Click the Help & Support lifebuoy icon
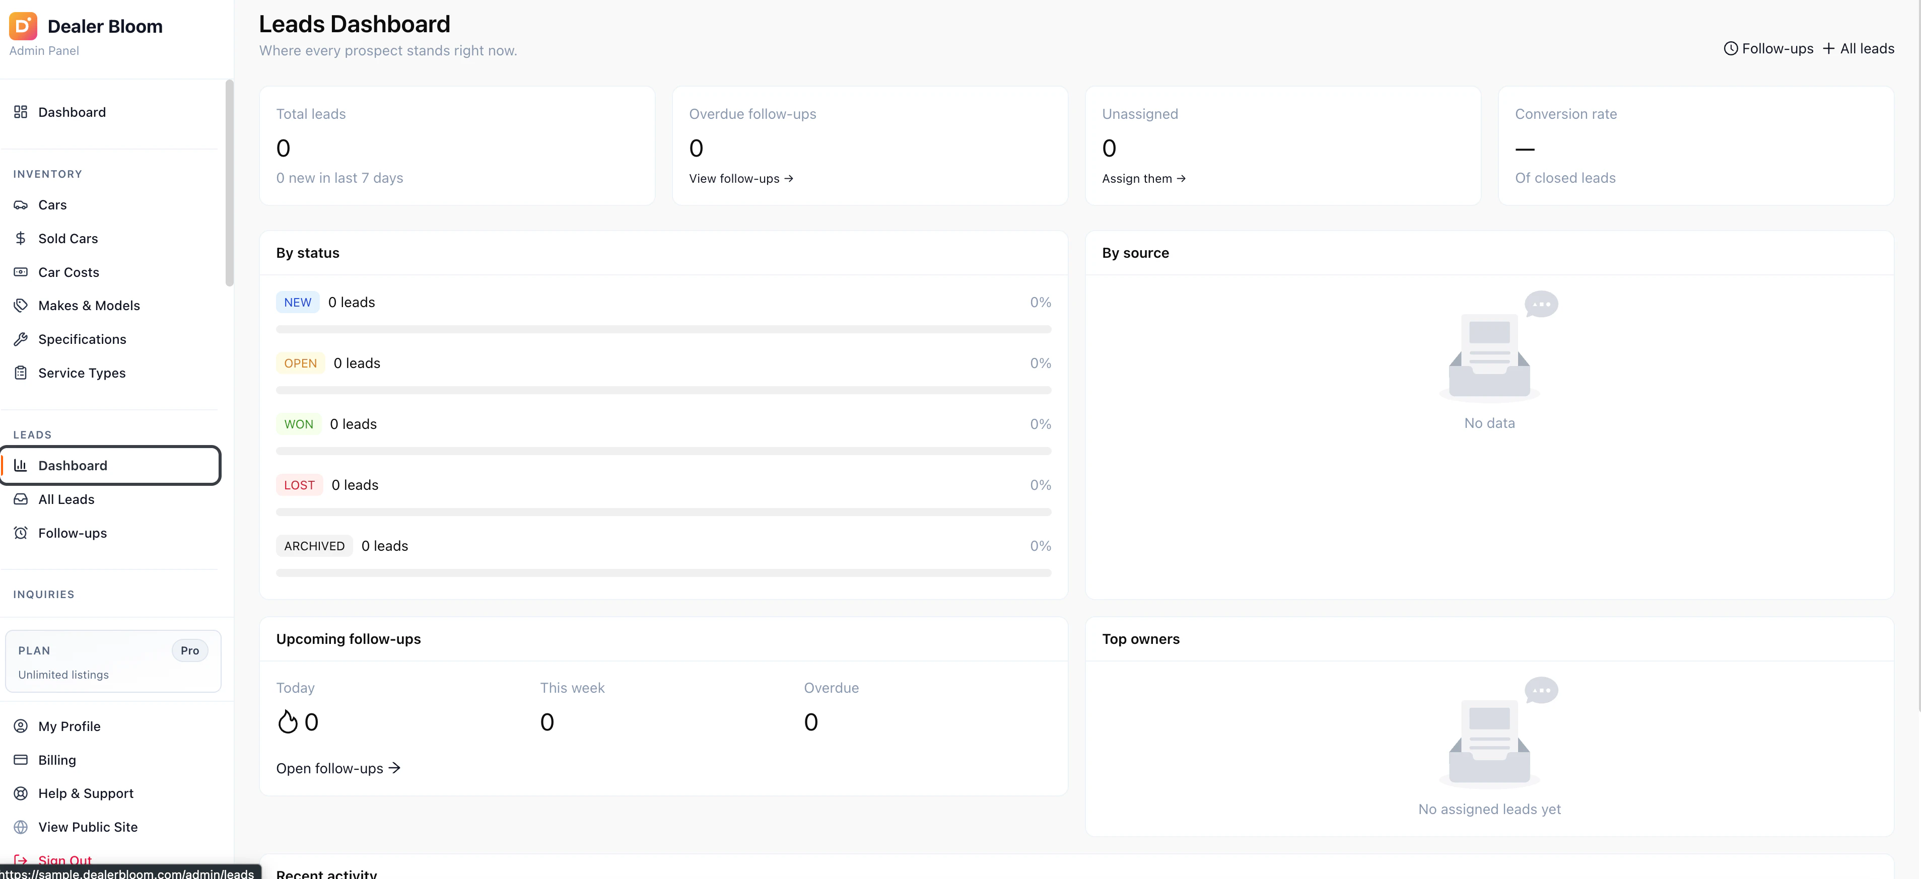1921x879 pixels. (x=20, y=793)
